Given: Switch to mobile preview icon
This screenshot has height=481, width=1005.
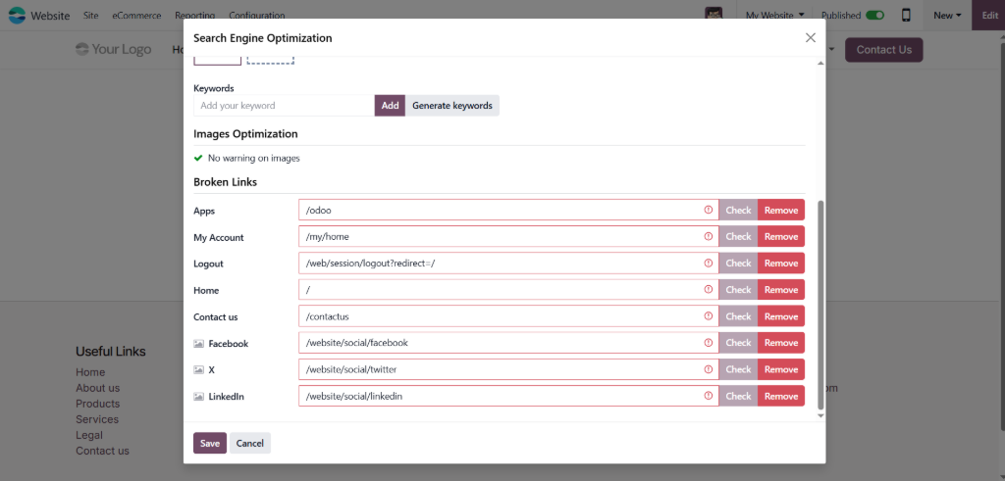Looking at the screenshot, I should click(x=906, y=16).
